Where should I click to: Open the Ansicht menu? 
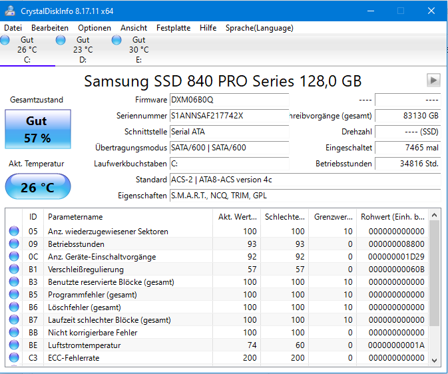tap(134, 28)
